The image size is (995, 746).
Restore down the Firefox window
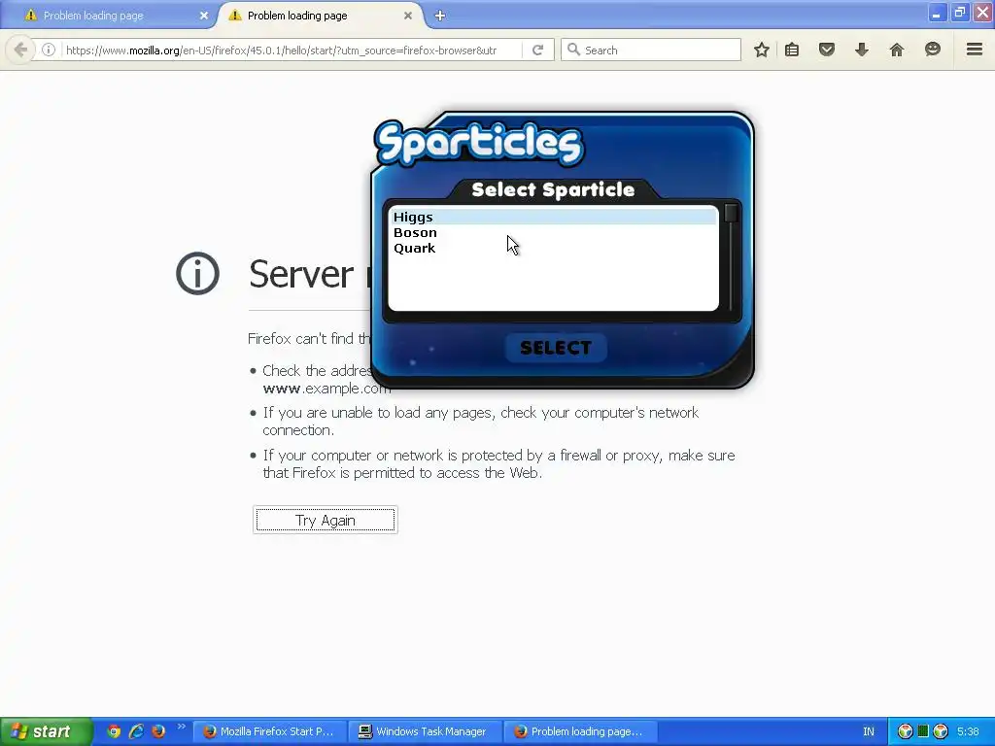959,12
